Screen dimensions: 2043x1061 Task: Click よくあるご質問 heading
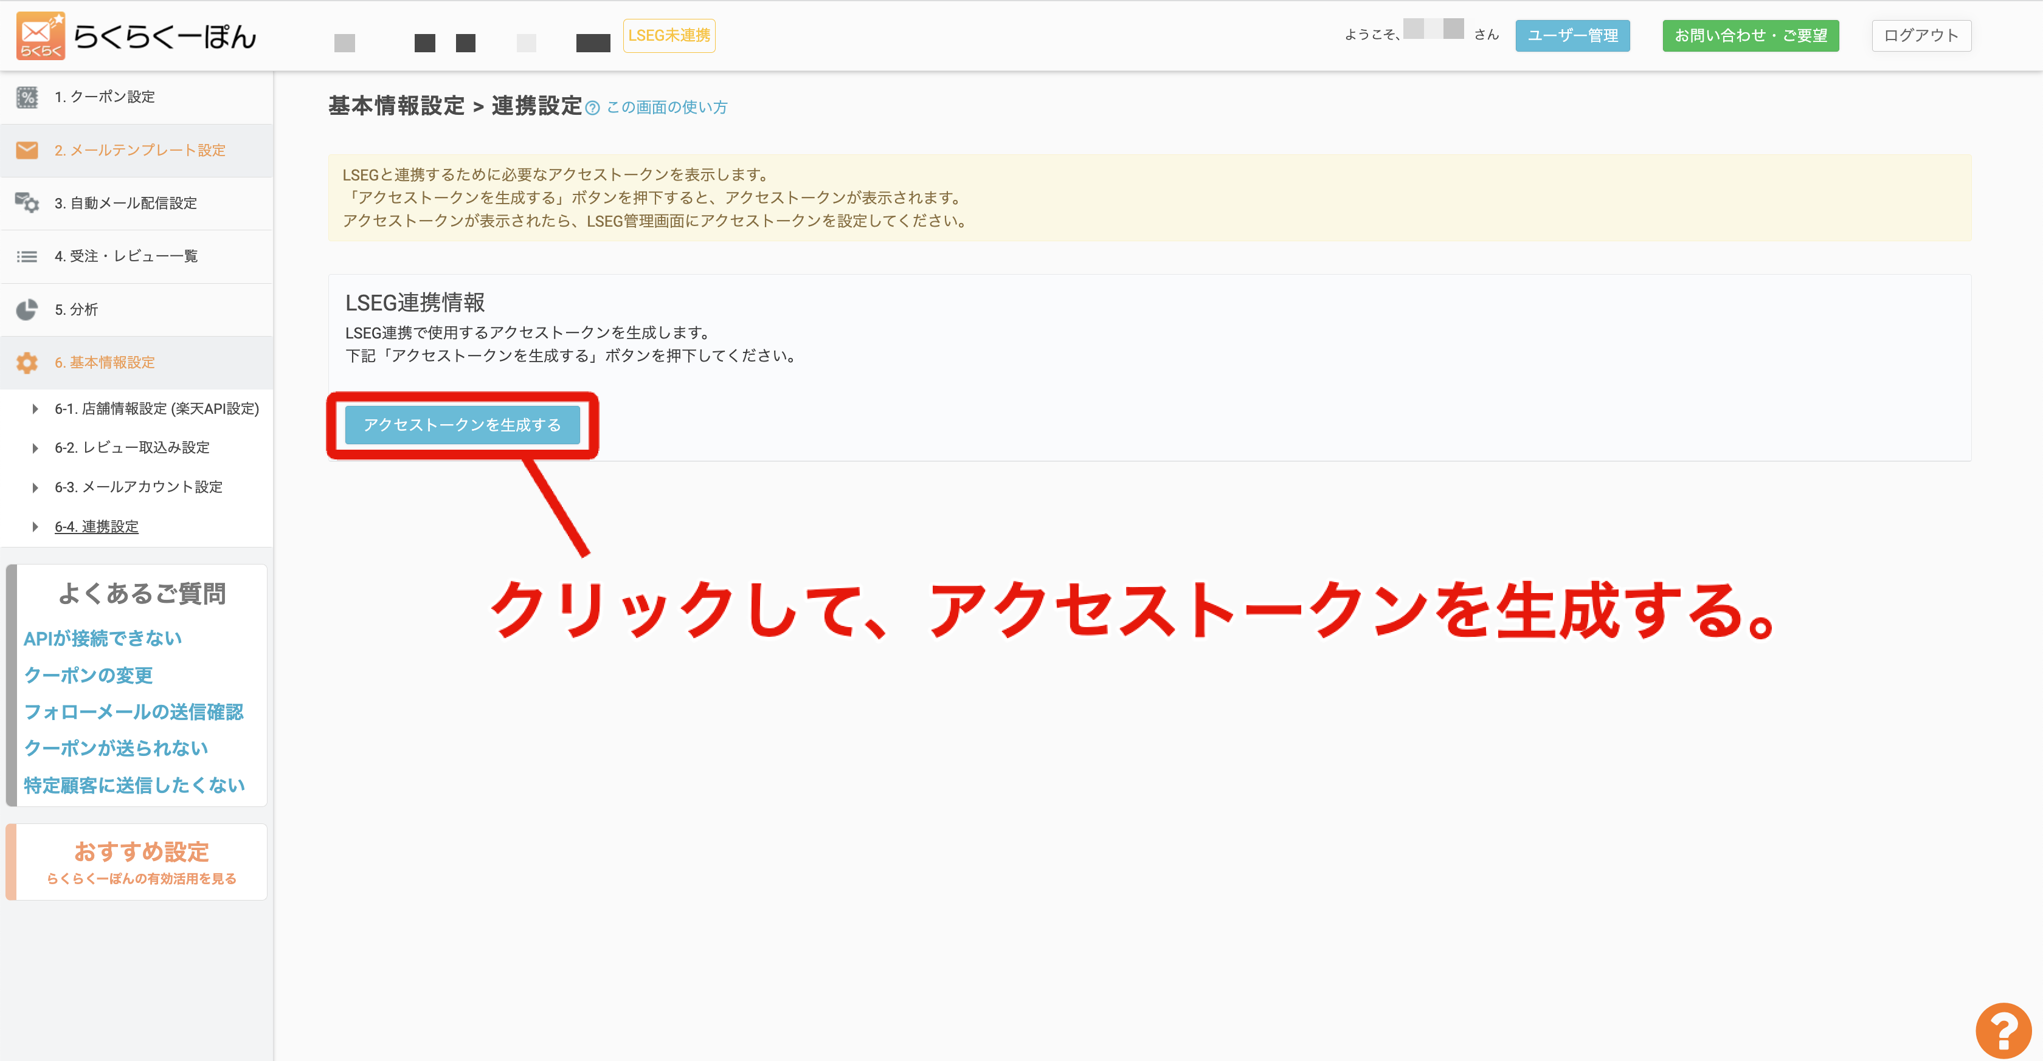142,594
